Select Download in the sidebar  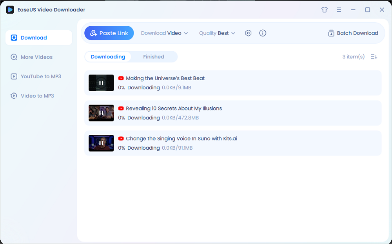pyautogui.click(x=39, y=38)
